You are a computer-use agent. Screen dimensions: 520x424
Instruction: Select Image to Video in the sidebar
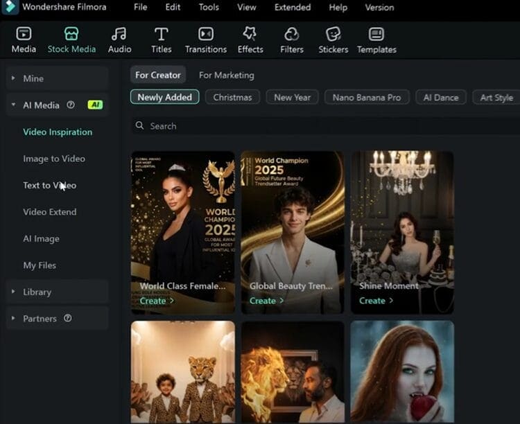click(x=54, y=159)
